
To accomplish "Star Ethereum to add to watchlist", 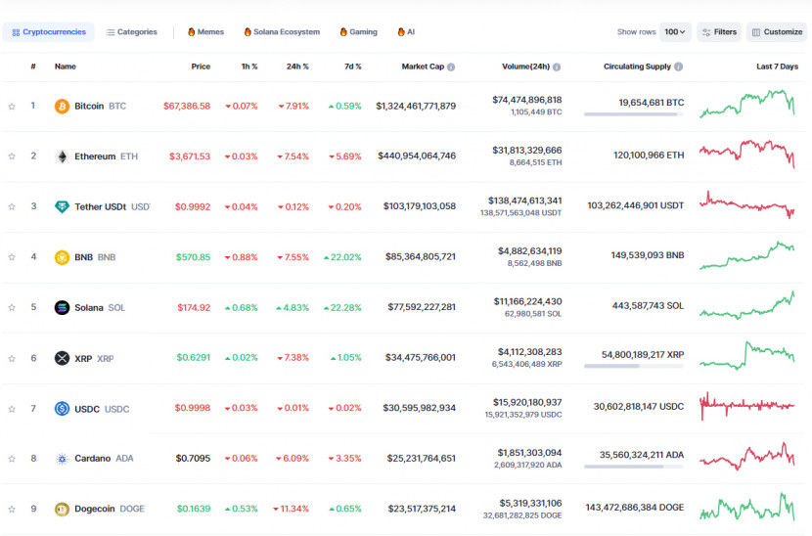I will (12, 156).
